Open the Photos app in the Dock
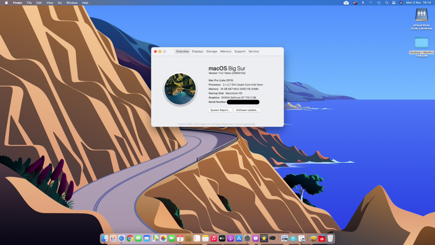 pyautogui.click(x=164, y=238)
